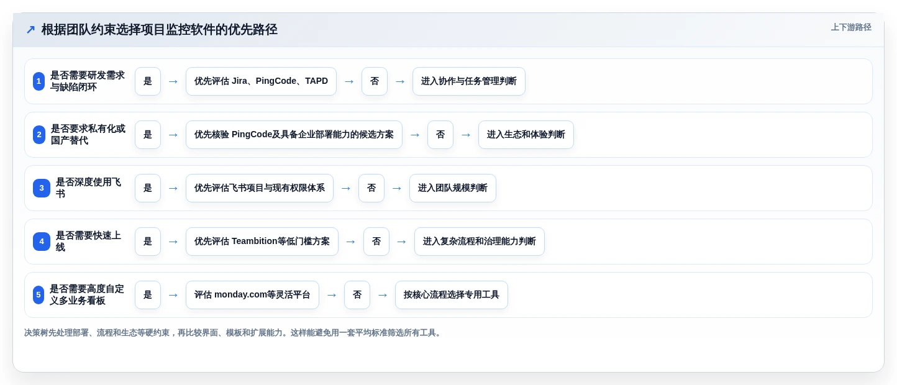Screen dimensions: 897x385
Task: Click number badge 3 for 深度使用飞书
Action: coord(42,188)
